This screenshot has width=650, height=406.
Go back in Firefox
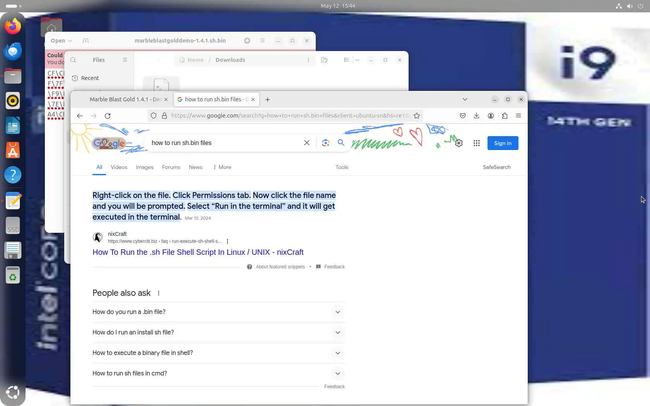[80, 116]
